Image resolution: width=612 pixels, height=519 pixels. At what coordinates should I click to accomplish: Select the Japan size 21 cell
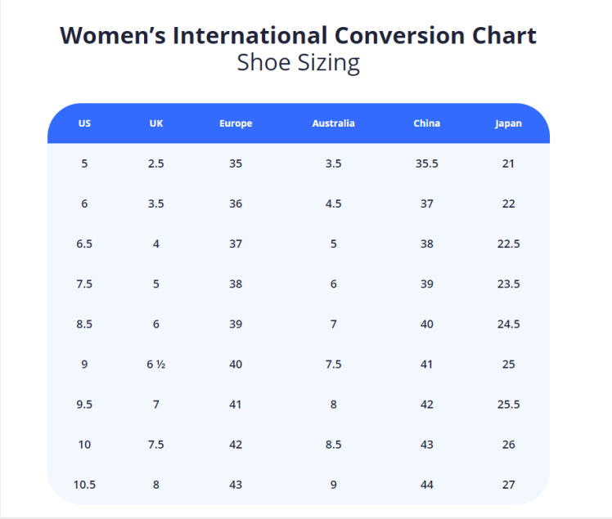click(x=508, y=163)
